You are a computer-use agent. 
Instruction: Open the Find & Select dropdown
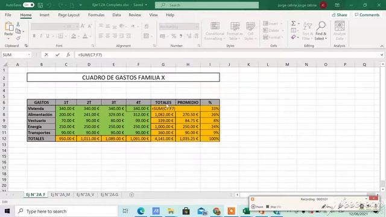pos(321,31)
